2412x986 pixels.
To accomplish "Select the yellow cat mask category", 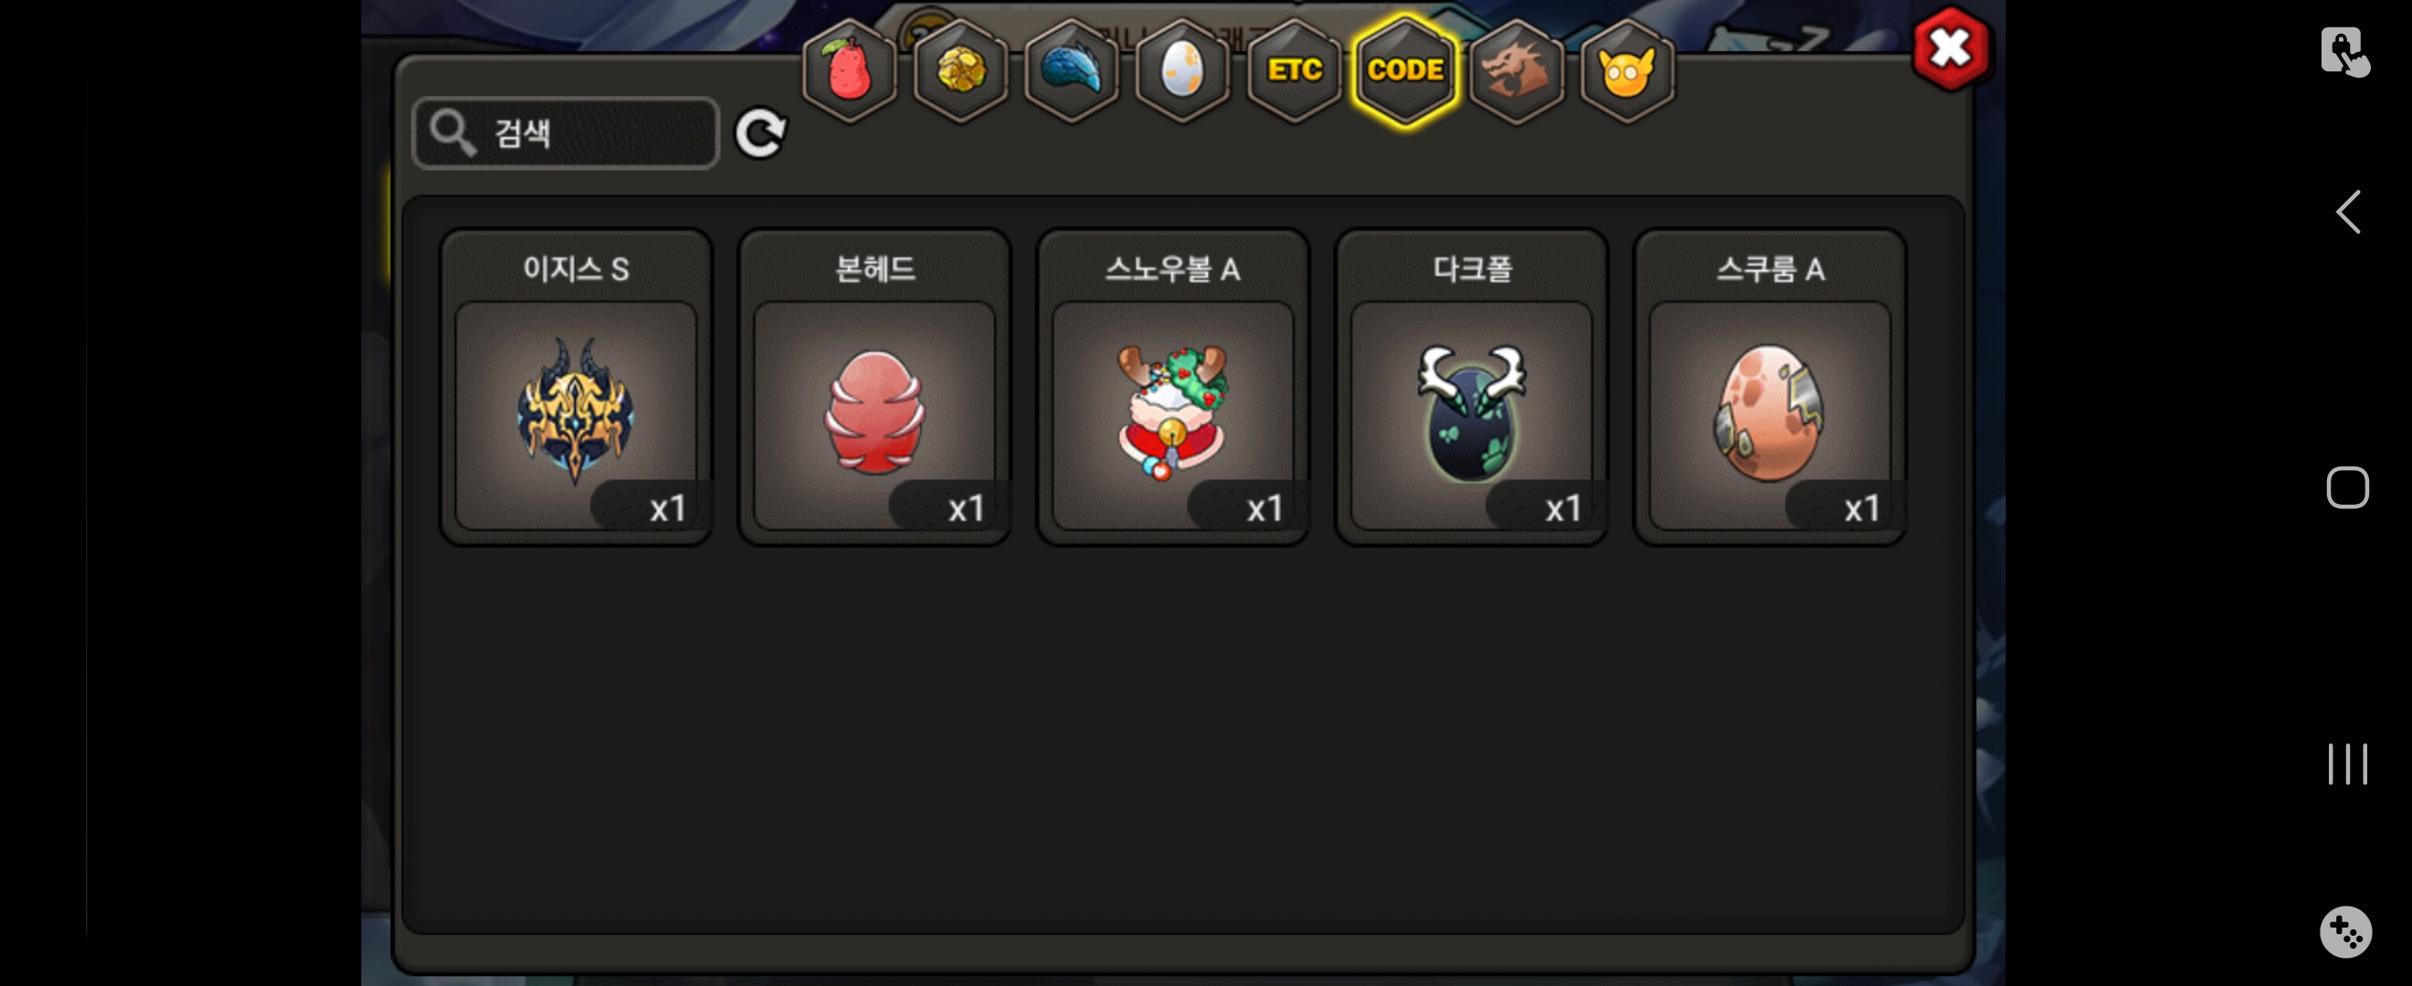I will click(1627, 70).
